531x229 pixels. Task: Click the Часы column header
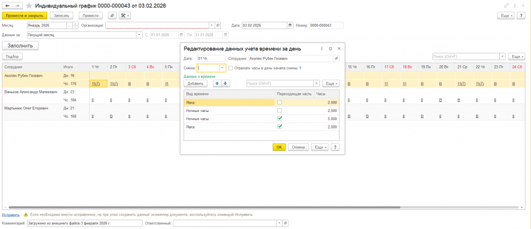point(327,94)
